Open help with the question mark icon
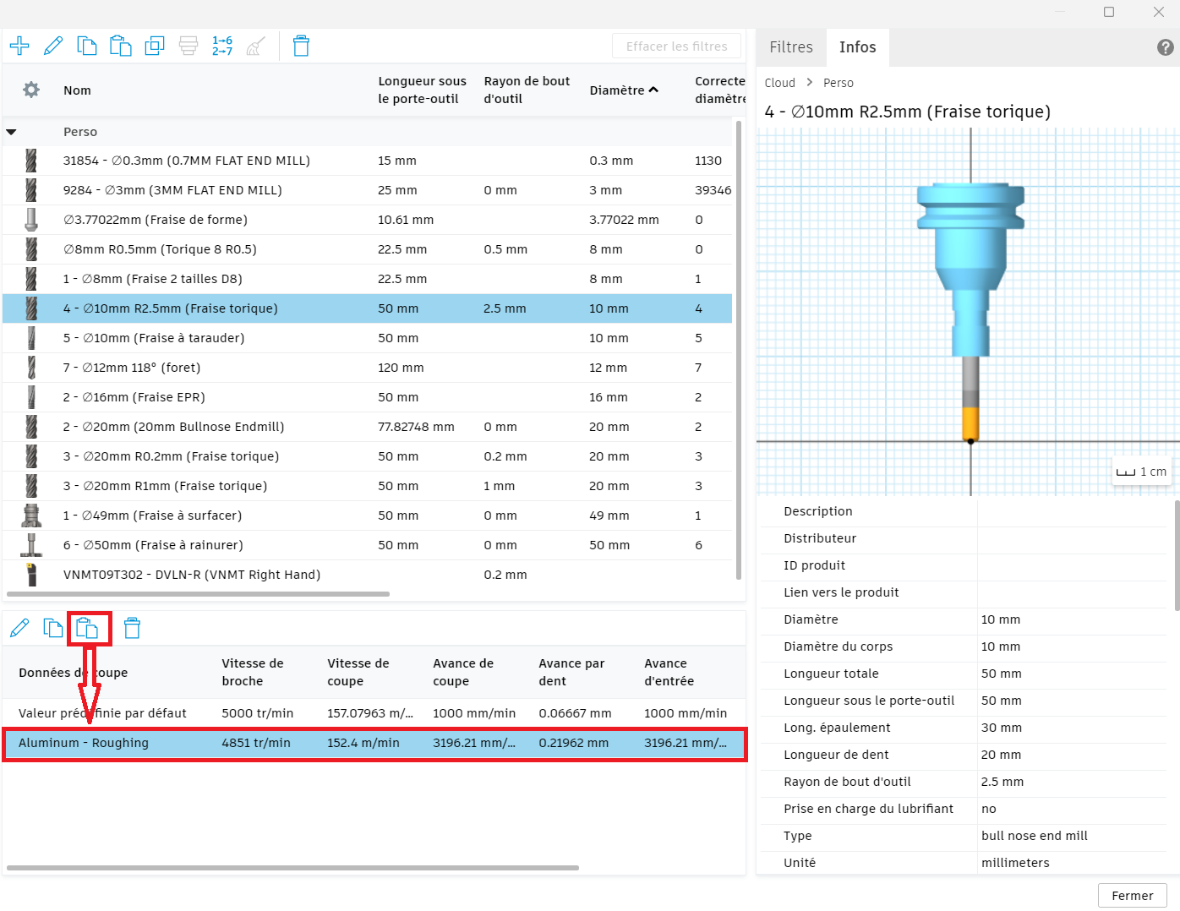1180x911 pixels. (x=1165, y=47)
